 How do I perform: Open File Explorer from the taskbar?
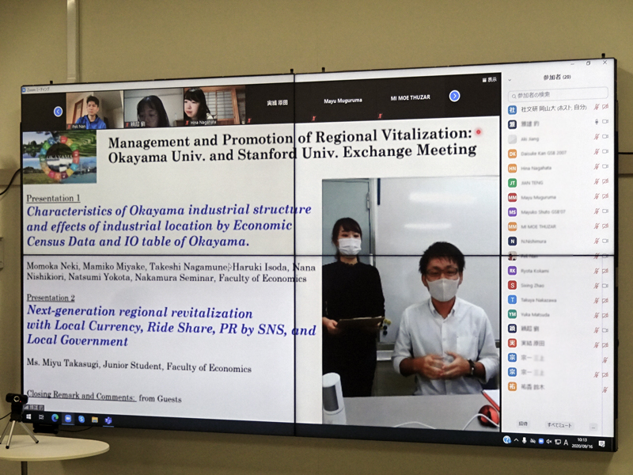(94, 420)
